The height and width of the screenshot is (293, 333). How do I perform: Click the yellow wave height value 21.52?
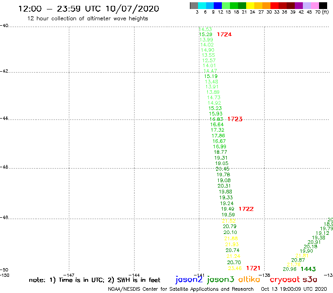pos(229,221)
